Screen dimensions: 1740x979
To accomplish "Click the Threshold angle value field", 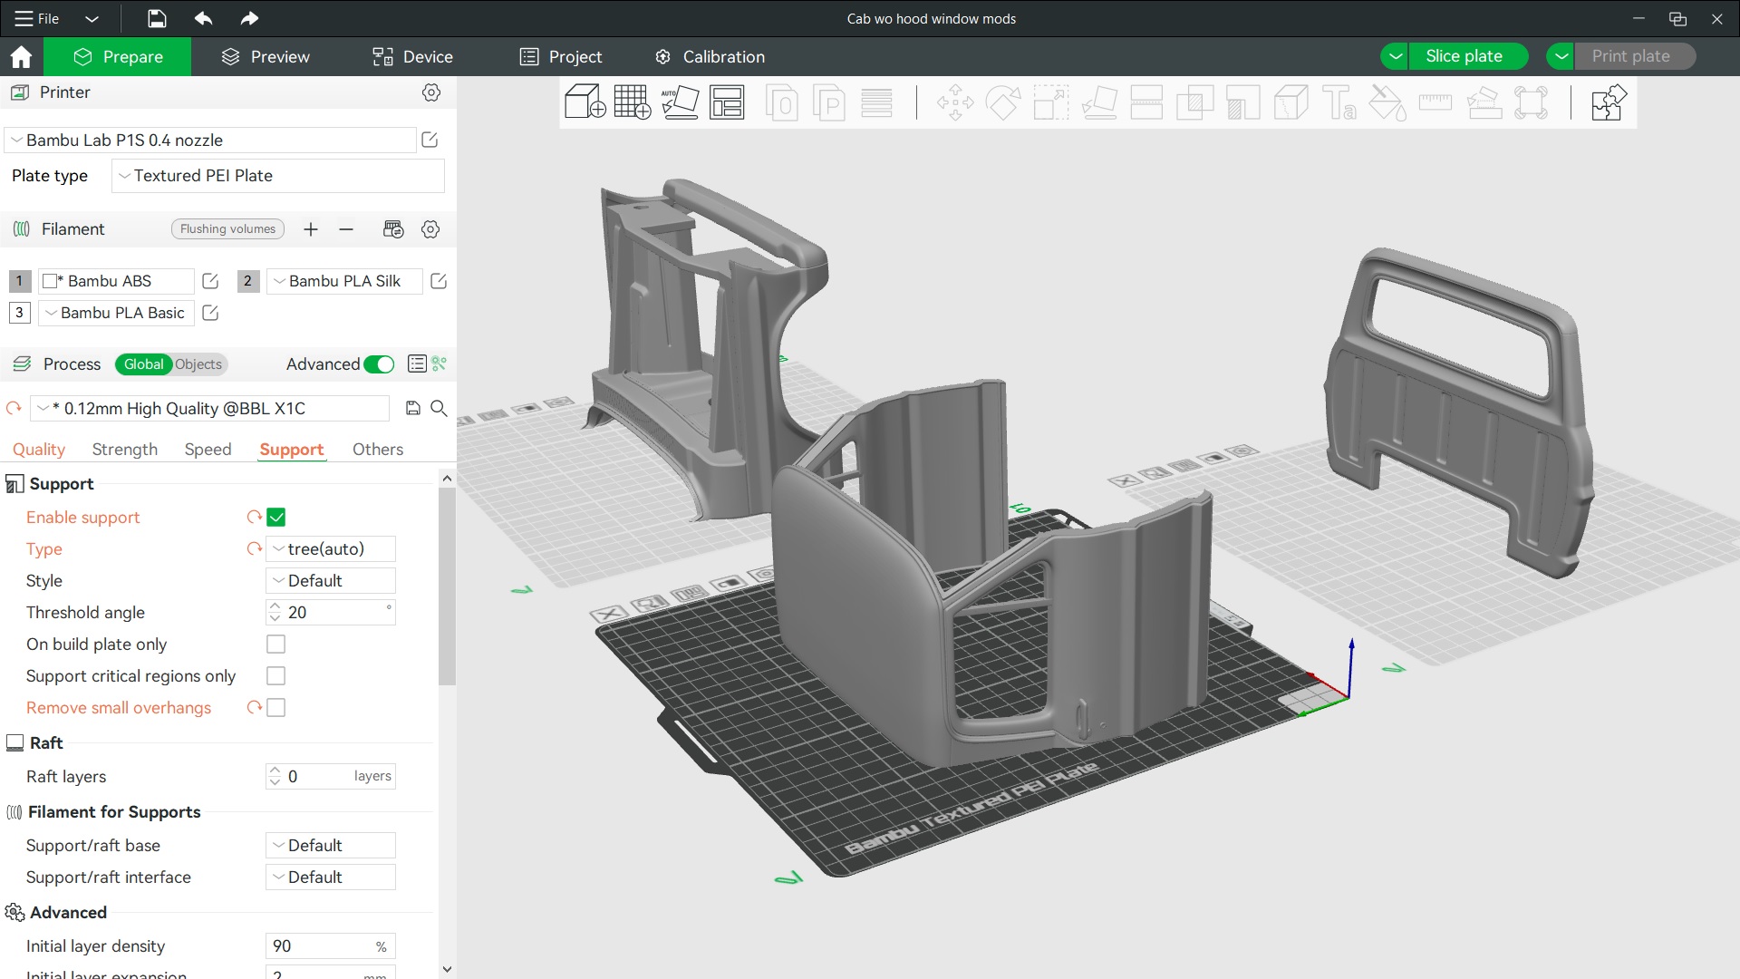I will point(331,613).
